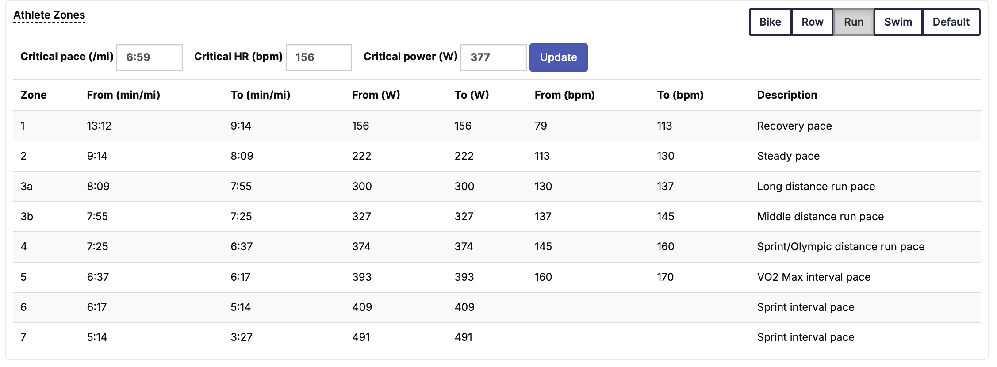Click the From (min/mi) column header
997x367 pixels.
point(123,95)
